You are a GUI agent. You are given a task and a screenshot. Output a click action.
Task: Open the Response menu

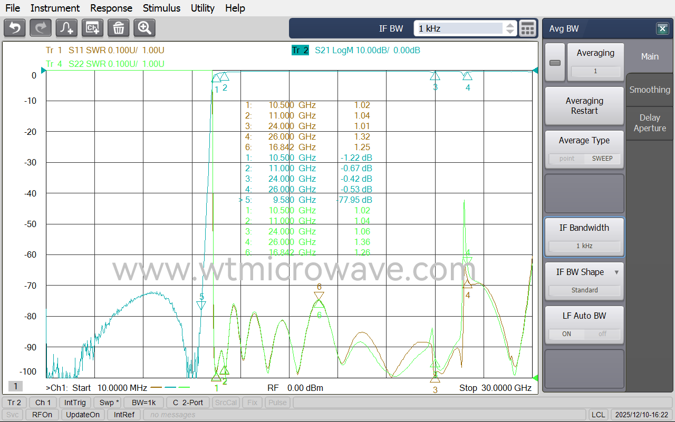pyautogui.click(x=111, y=8)
